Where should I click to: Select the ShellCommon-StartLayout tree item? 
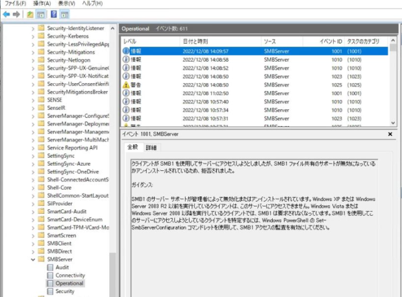pos(78,196)
